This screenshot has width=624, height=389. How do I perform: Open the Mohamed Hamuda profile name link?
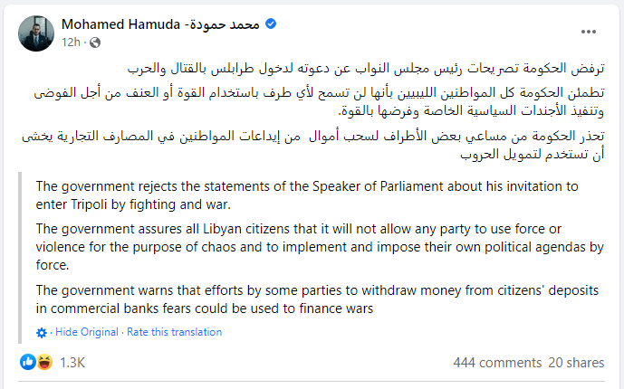(x=160, y=24)
